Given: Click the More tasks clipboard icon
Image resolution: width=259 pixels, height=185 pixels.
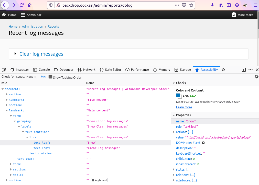Looking at the screenshot, I should pos(234,15).
